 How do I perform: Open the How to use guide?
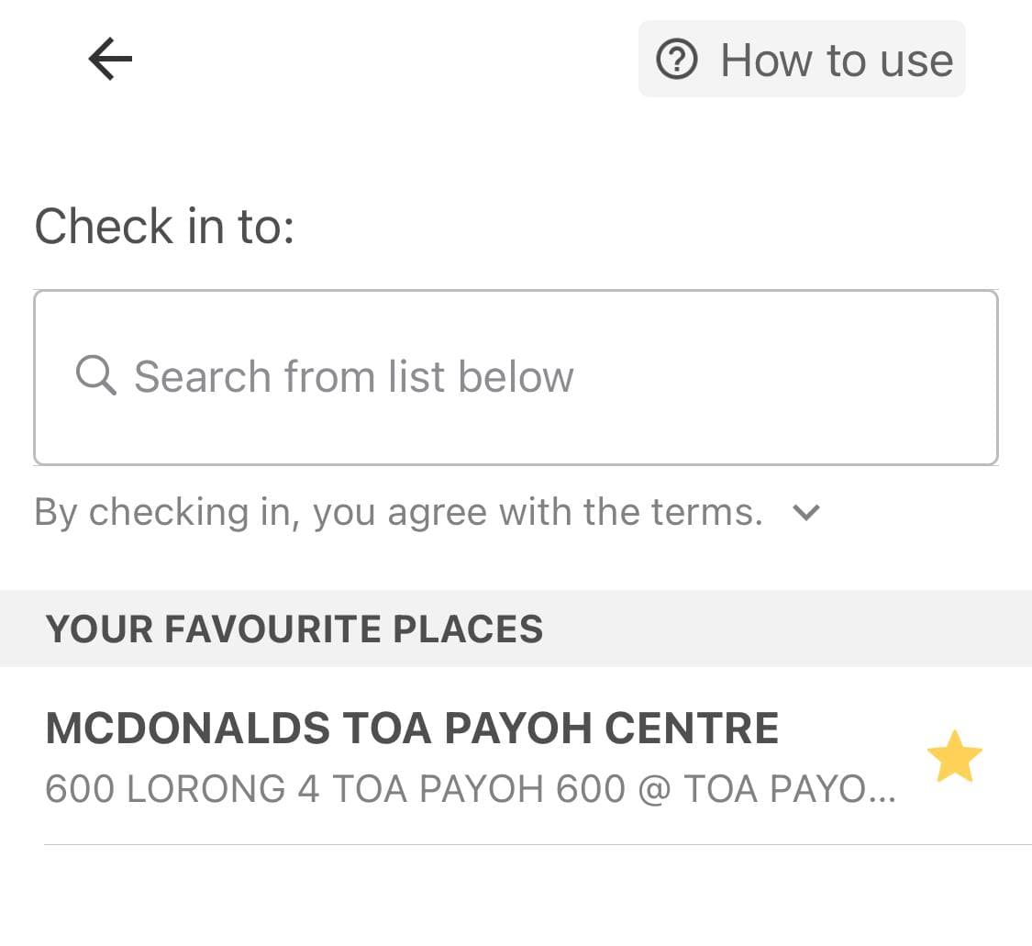coord(802,60)
